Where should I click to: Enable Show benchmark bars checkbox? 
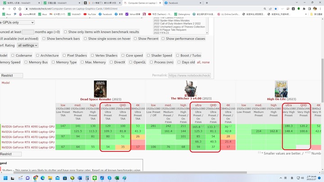click(x=44, y=39)
